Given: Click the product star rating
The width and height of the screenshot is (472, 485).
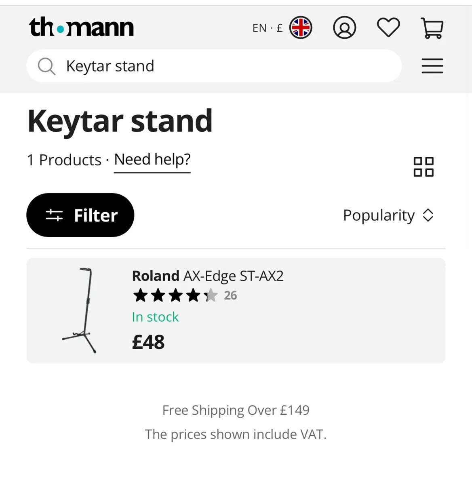Looking at the screenshot, I should (x=175, y=295).
